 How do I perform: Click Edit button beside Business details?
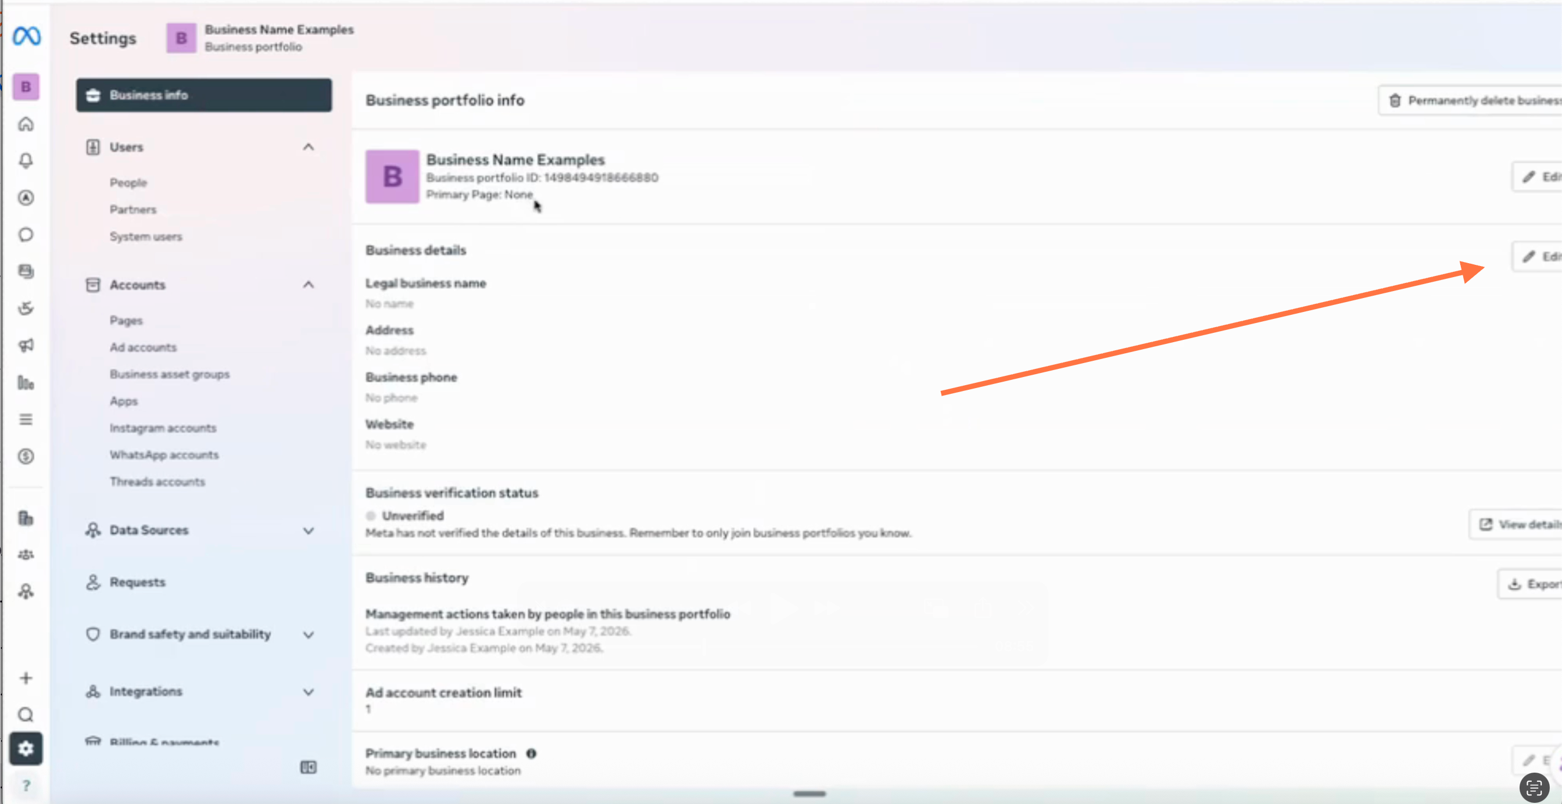(x=1538, y=257)
